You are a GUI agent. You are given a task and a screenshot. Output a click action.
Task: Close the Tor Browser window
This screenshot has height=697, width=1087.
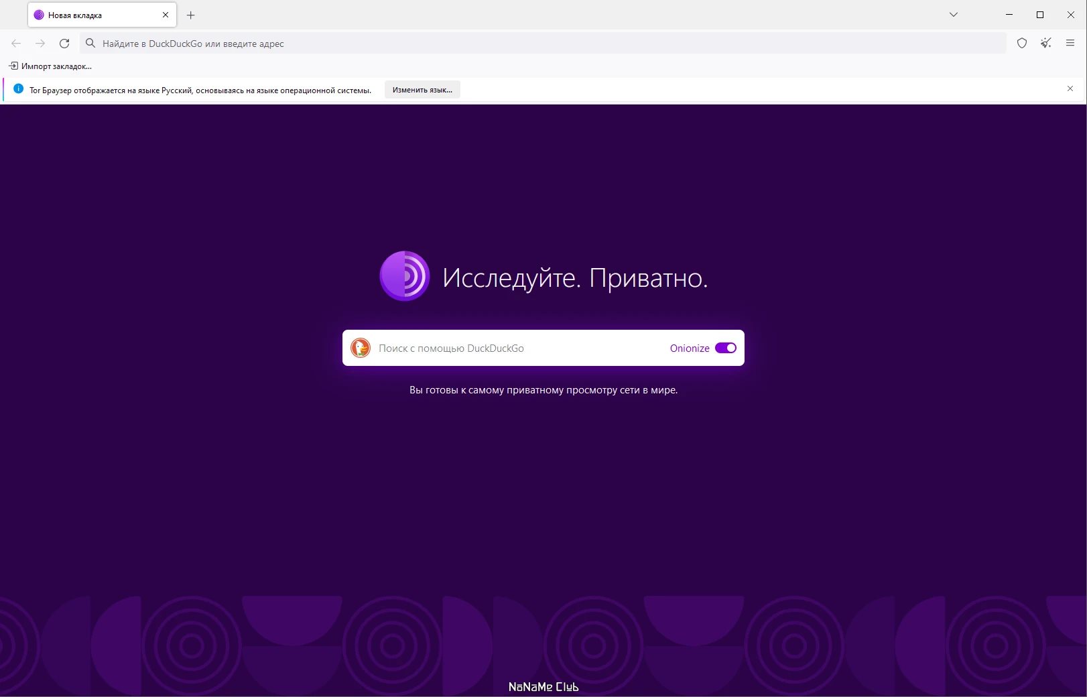[x=1071, y=15]
